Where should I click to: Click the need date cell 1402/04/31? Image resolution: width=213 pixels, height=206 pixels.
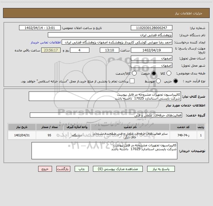click(22, 135)
